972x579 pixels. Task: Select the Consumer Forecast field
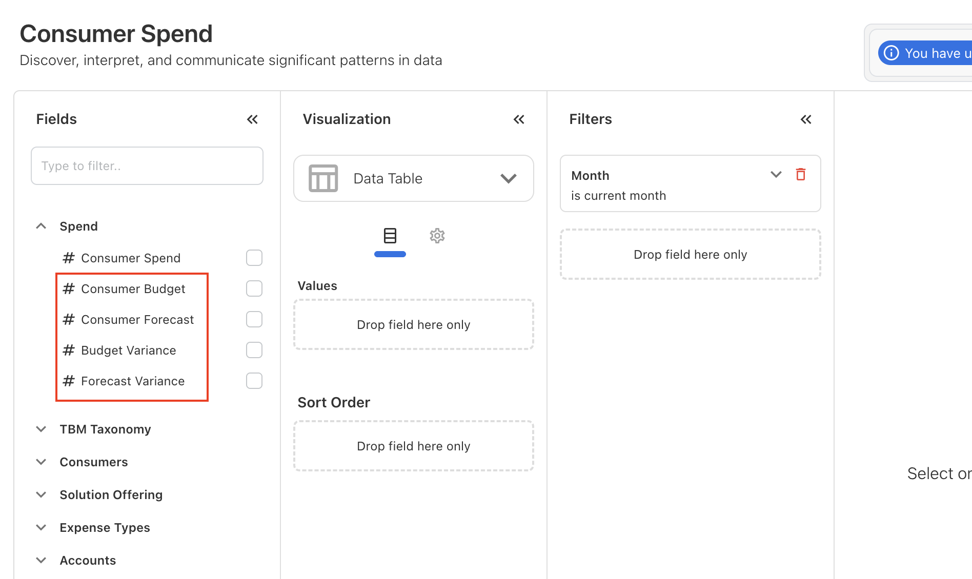point(137,320)
